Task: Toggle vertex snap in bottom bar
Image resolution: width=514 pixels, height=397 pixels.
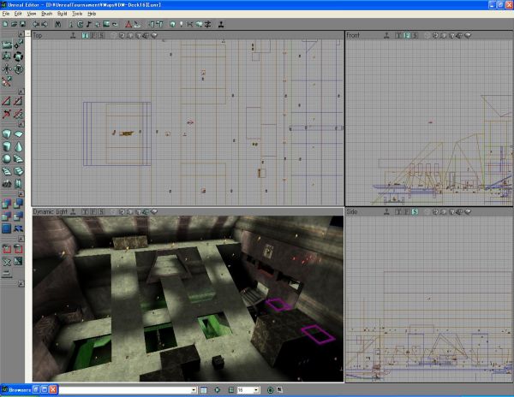Action: [x=217, y=390]
